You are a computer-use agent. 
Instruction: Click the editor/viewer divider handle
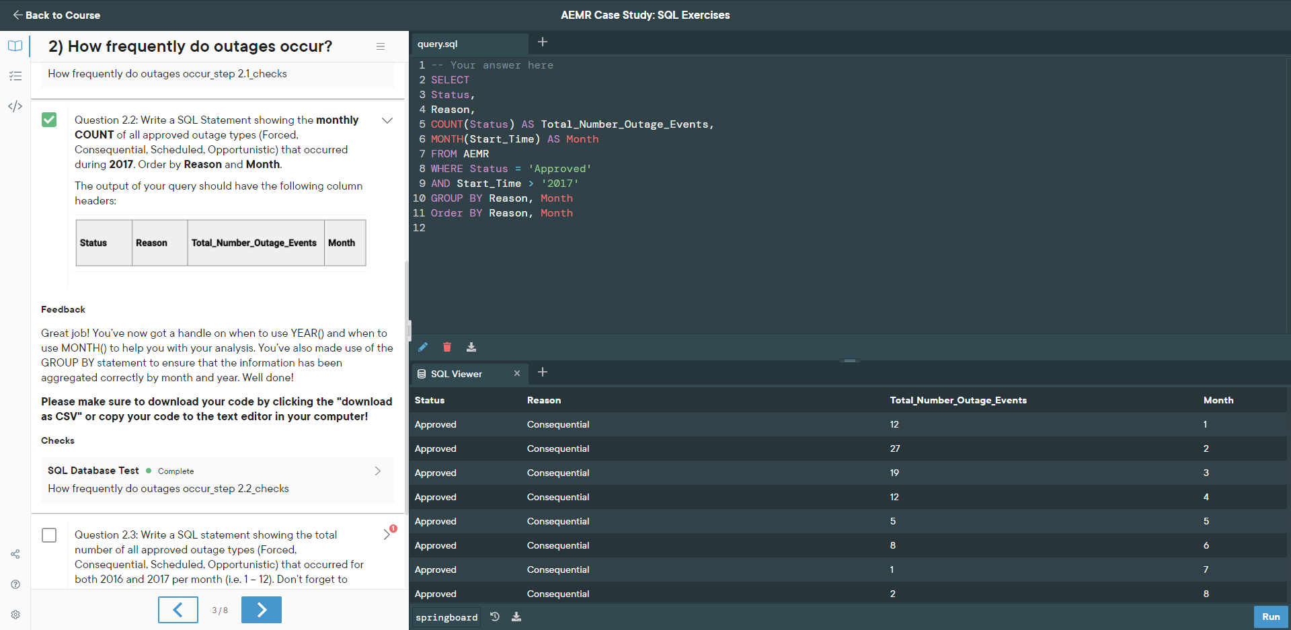click(x=850, y=361)
